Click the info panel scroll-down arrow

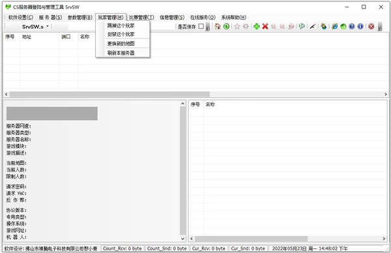click(x=182, y=239)
